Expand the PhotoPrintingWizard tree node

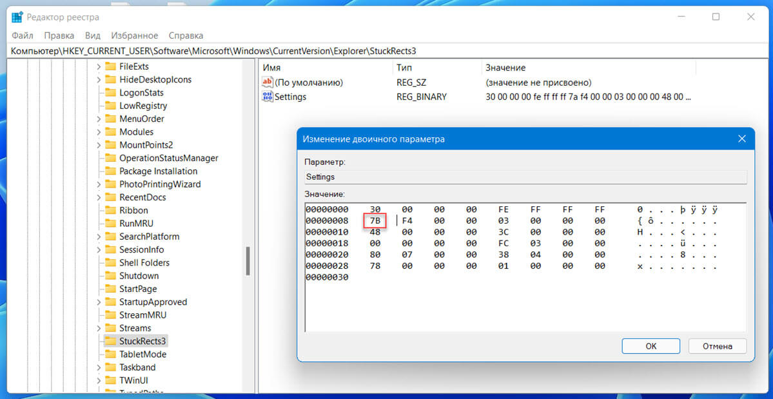pyautogui.click(x=99, y=184)
